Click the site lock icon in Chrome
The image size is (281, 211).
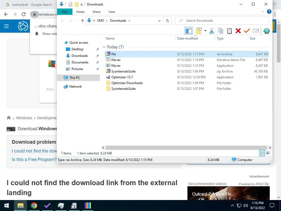pos(34,14)
